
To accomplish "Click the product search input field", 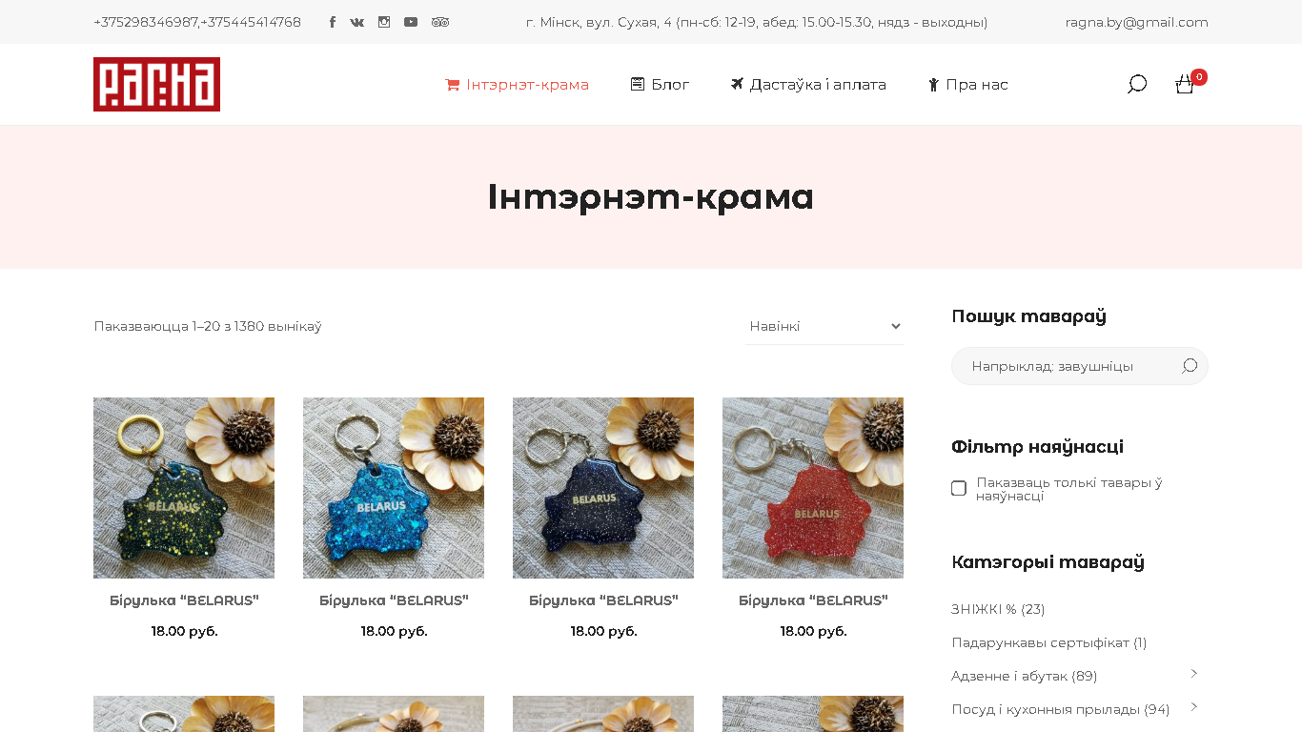I will click(x=1066, y=366).
